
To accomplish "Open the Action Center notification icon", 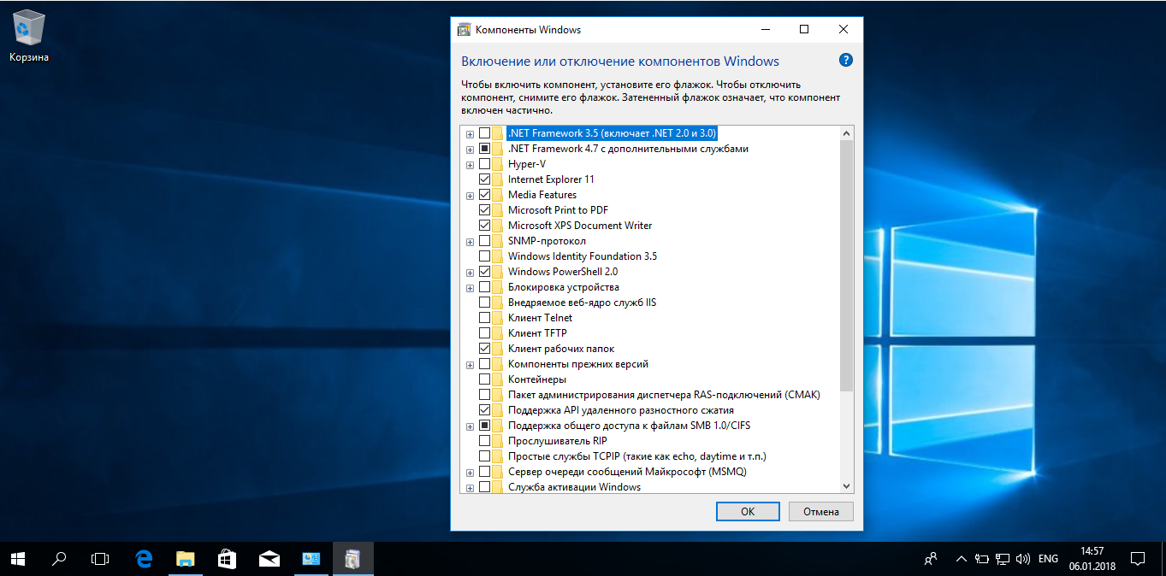I will pos(1138,559).
